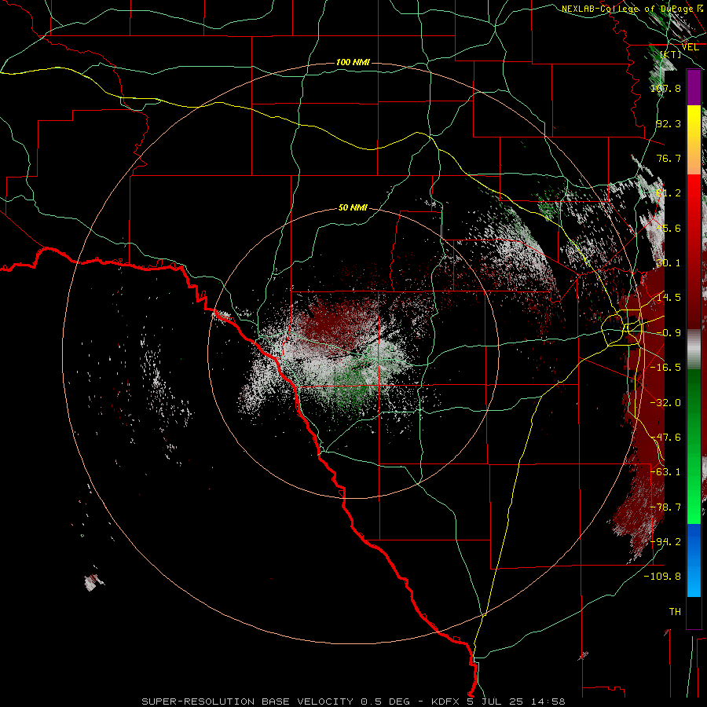Select the VEL legend title
The image size is (707, 707).
[x=690, y=47]
